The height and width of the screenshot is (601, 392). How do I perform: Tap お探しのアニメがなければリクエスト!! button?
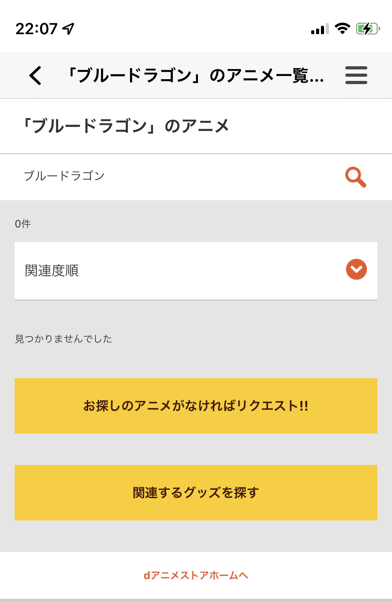coord(196,406)
